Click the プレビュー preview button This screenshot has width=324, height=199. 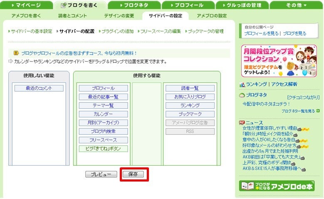coord(101,174)
